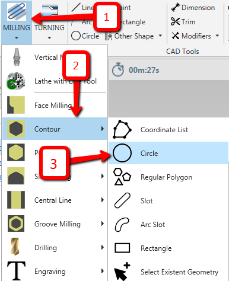This screenshot has width=229, height=281.
Task: Click the Trim tool button
Action: (x=183, y=22)
